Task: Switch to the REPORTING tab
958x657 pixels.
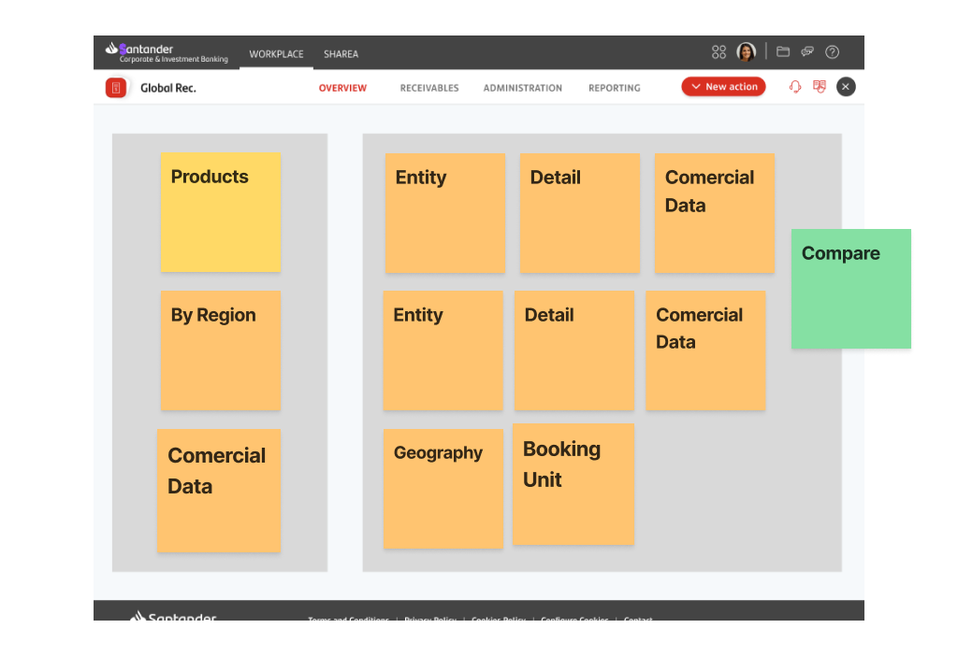Action: tap(615, 88)
